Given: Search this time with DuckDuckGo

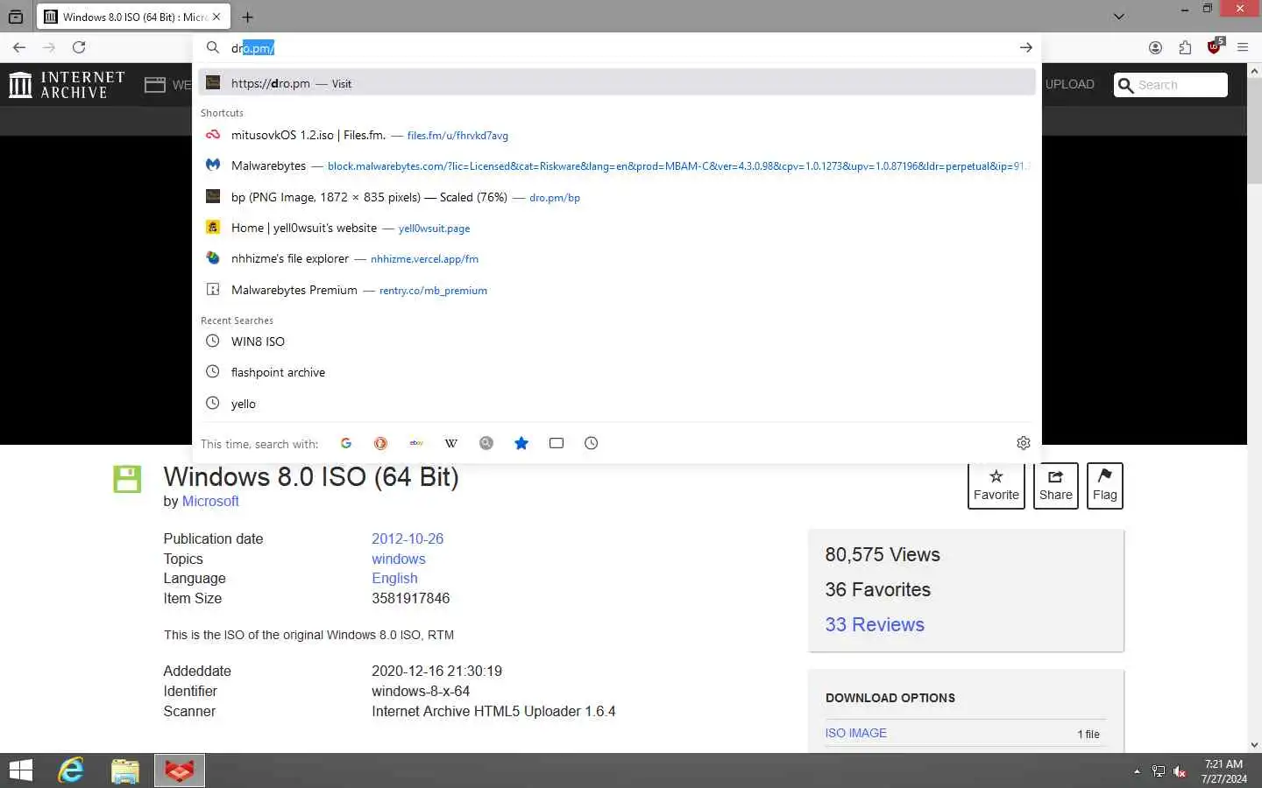Looking at the screenshot, I should 380,443.
